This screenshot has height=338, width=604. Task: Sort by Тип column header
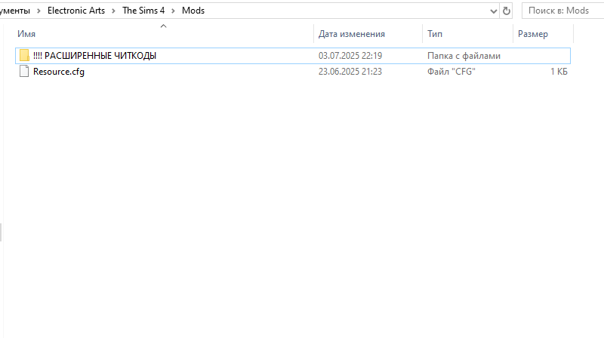pos(435,34)
